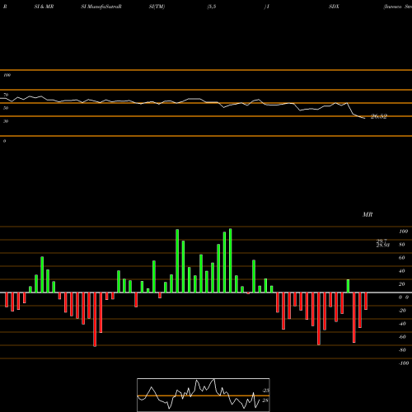Click the 40 label on the MR axis
This screenshot has height=412, width=412.
(x=402, y=271)
